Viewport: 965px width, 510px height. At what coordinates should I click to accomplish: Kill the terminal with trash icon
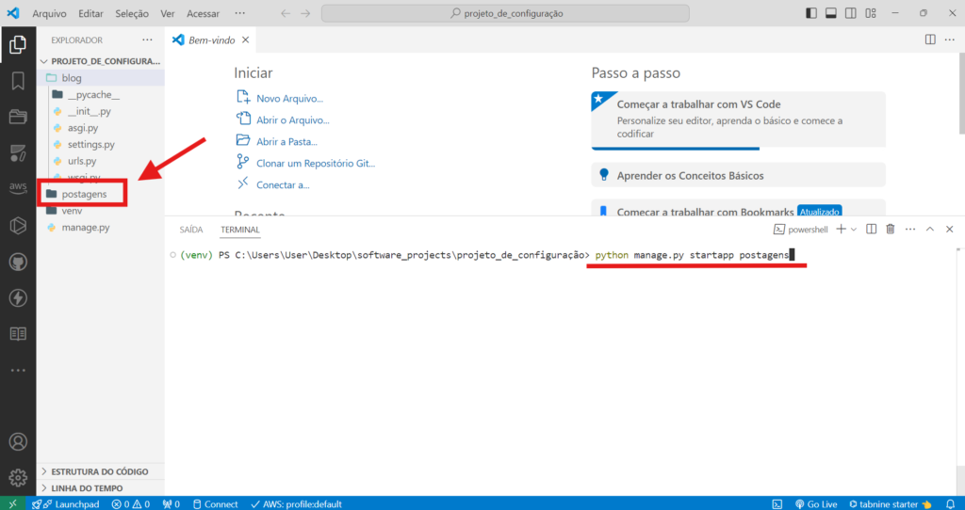(890, 229)
